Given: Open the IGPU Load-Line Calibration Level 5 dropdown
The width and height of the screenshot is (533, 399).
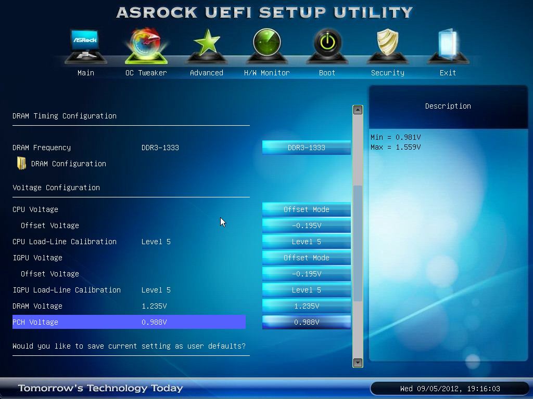Looking at the screenshot, I should tap(306, 290).
